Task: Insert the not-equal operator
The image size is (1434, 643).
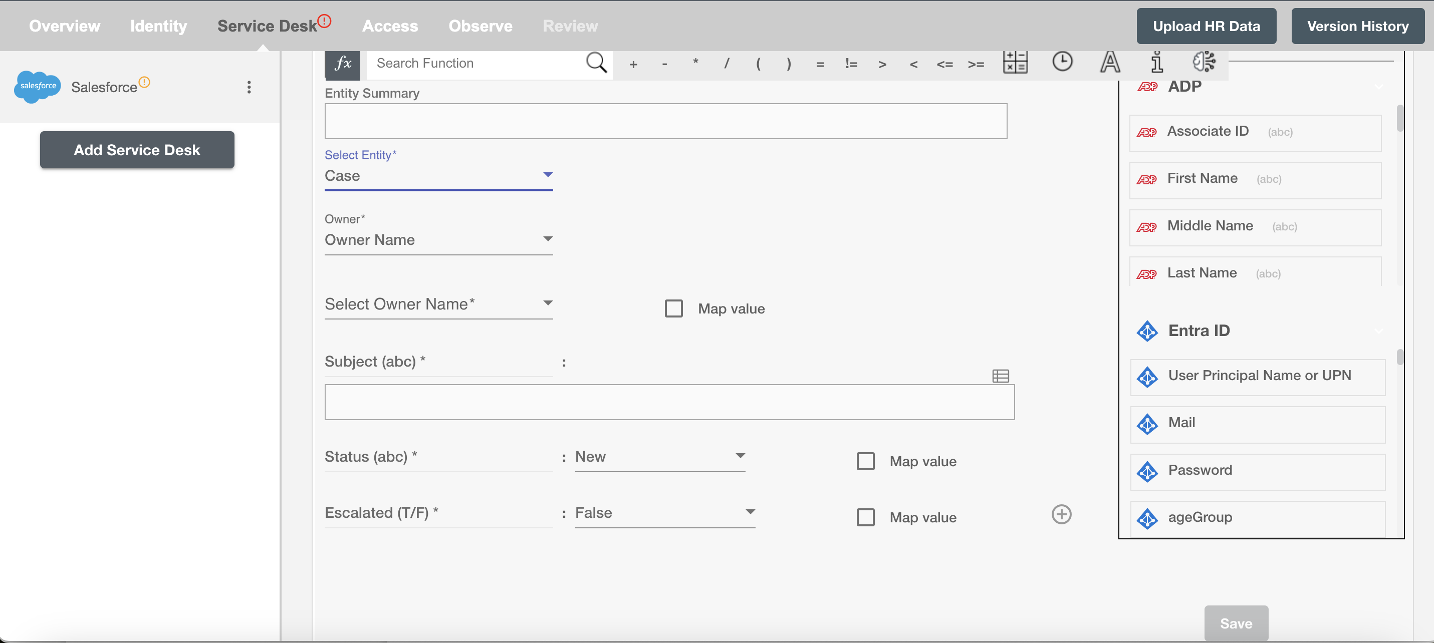Action: [x=851, y=65]
